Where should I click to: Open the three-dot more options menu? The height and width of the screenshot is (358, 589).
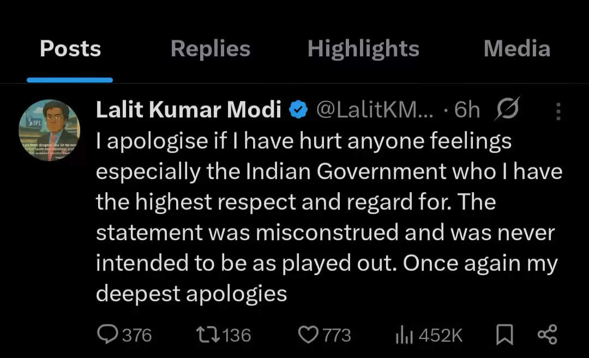pos(558,111)
